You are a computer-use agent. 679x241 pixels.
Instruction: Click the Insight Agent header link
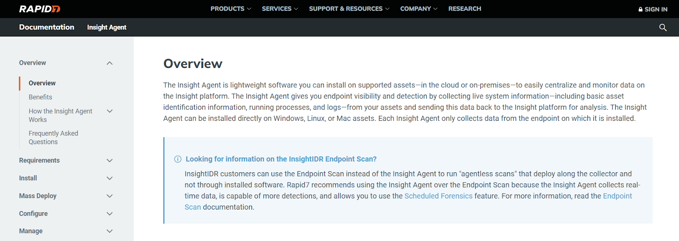107,27
